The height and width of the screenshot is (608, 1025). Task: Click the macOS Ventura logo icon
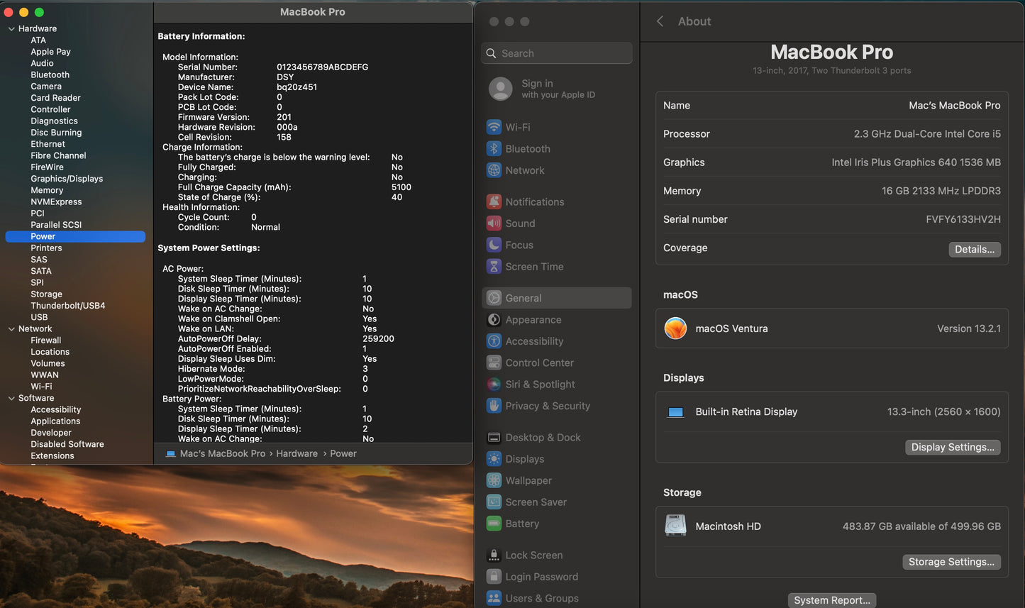(x=675, y=328)
